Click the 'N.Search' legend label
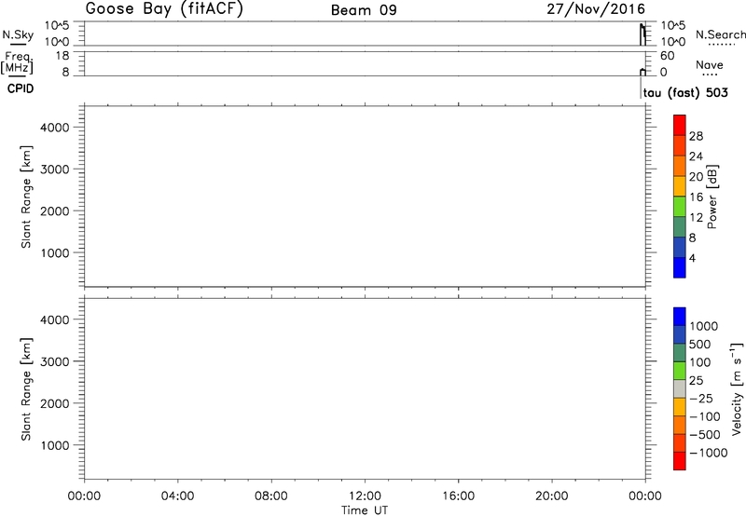 coord(721,34)
